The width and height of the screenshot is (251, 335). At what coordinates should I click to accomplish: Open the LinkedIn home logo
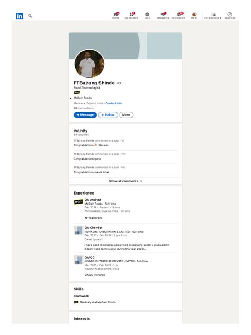coord(20,16)
